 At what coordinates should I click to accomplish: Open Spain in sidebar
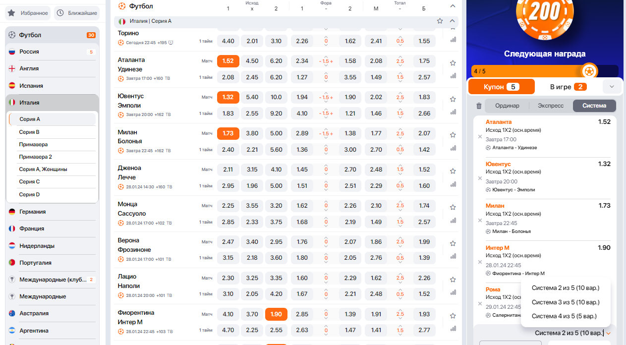tap(52, 86)
